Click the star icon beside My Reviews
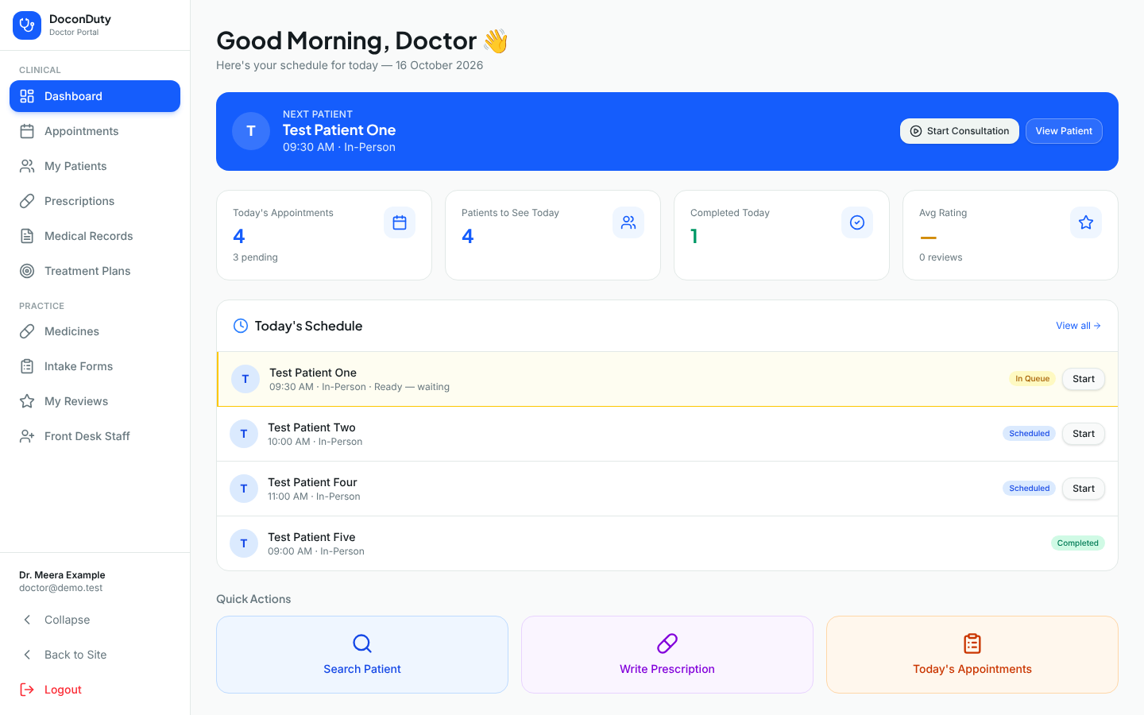This screenshot has height=715, width=1144. [x=27, y=401]
